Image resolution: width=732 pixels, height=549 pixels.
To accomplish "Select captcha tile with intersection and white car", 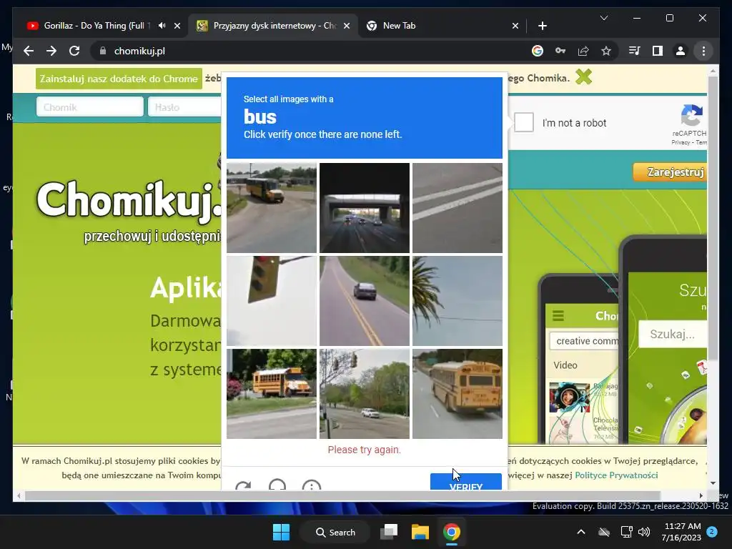I will click(x=365, y=394).
